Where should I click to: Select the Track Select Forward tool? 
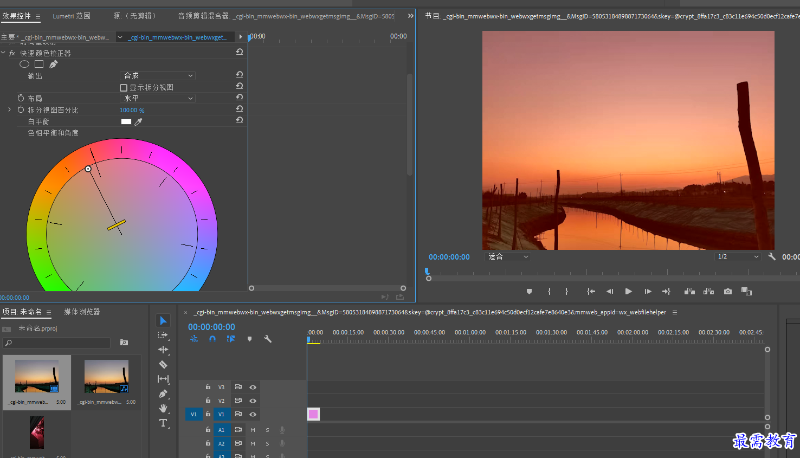163,336
